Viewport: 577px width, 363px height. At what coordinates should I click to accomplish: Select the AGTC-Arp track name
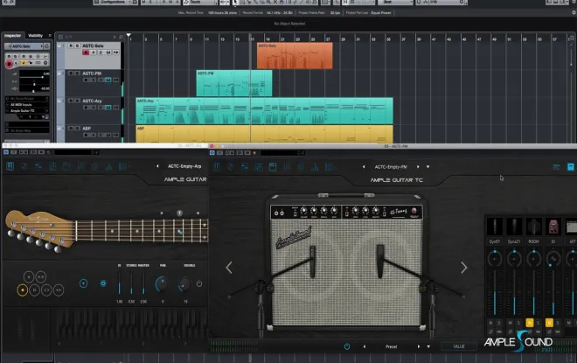click(92, 101)
